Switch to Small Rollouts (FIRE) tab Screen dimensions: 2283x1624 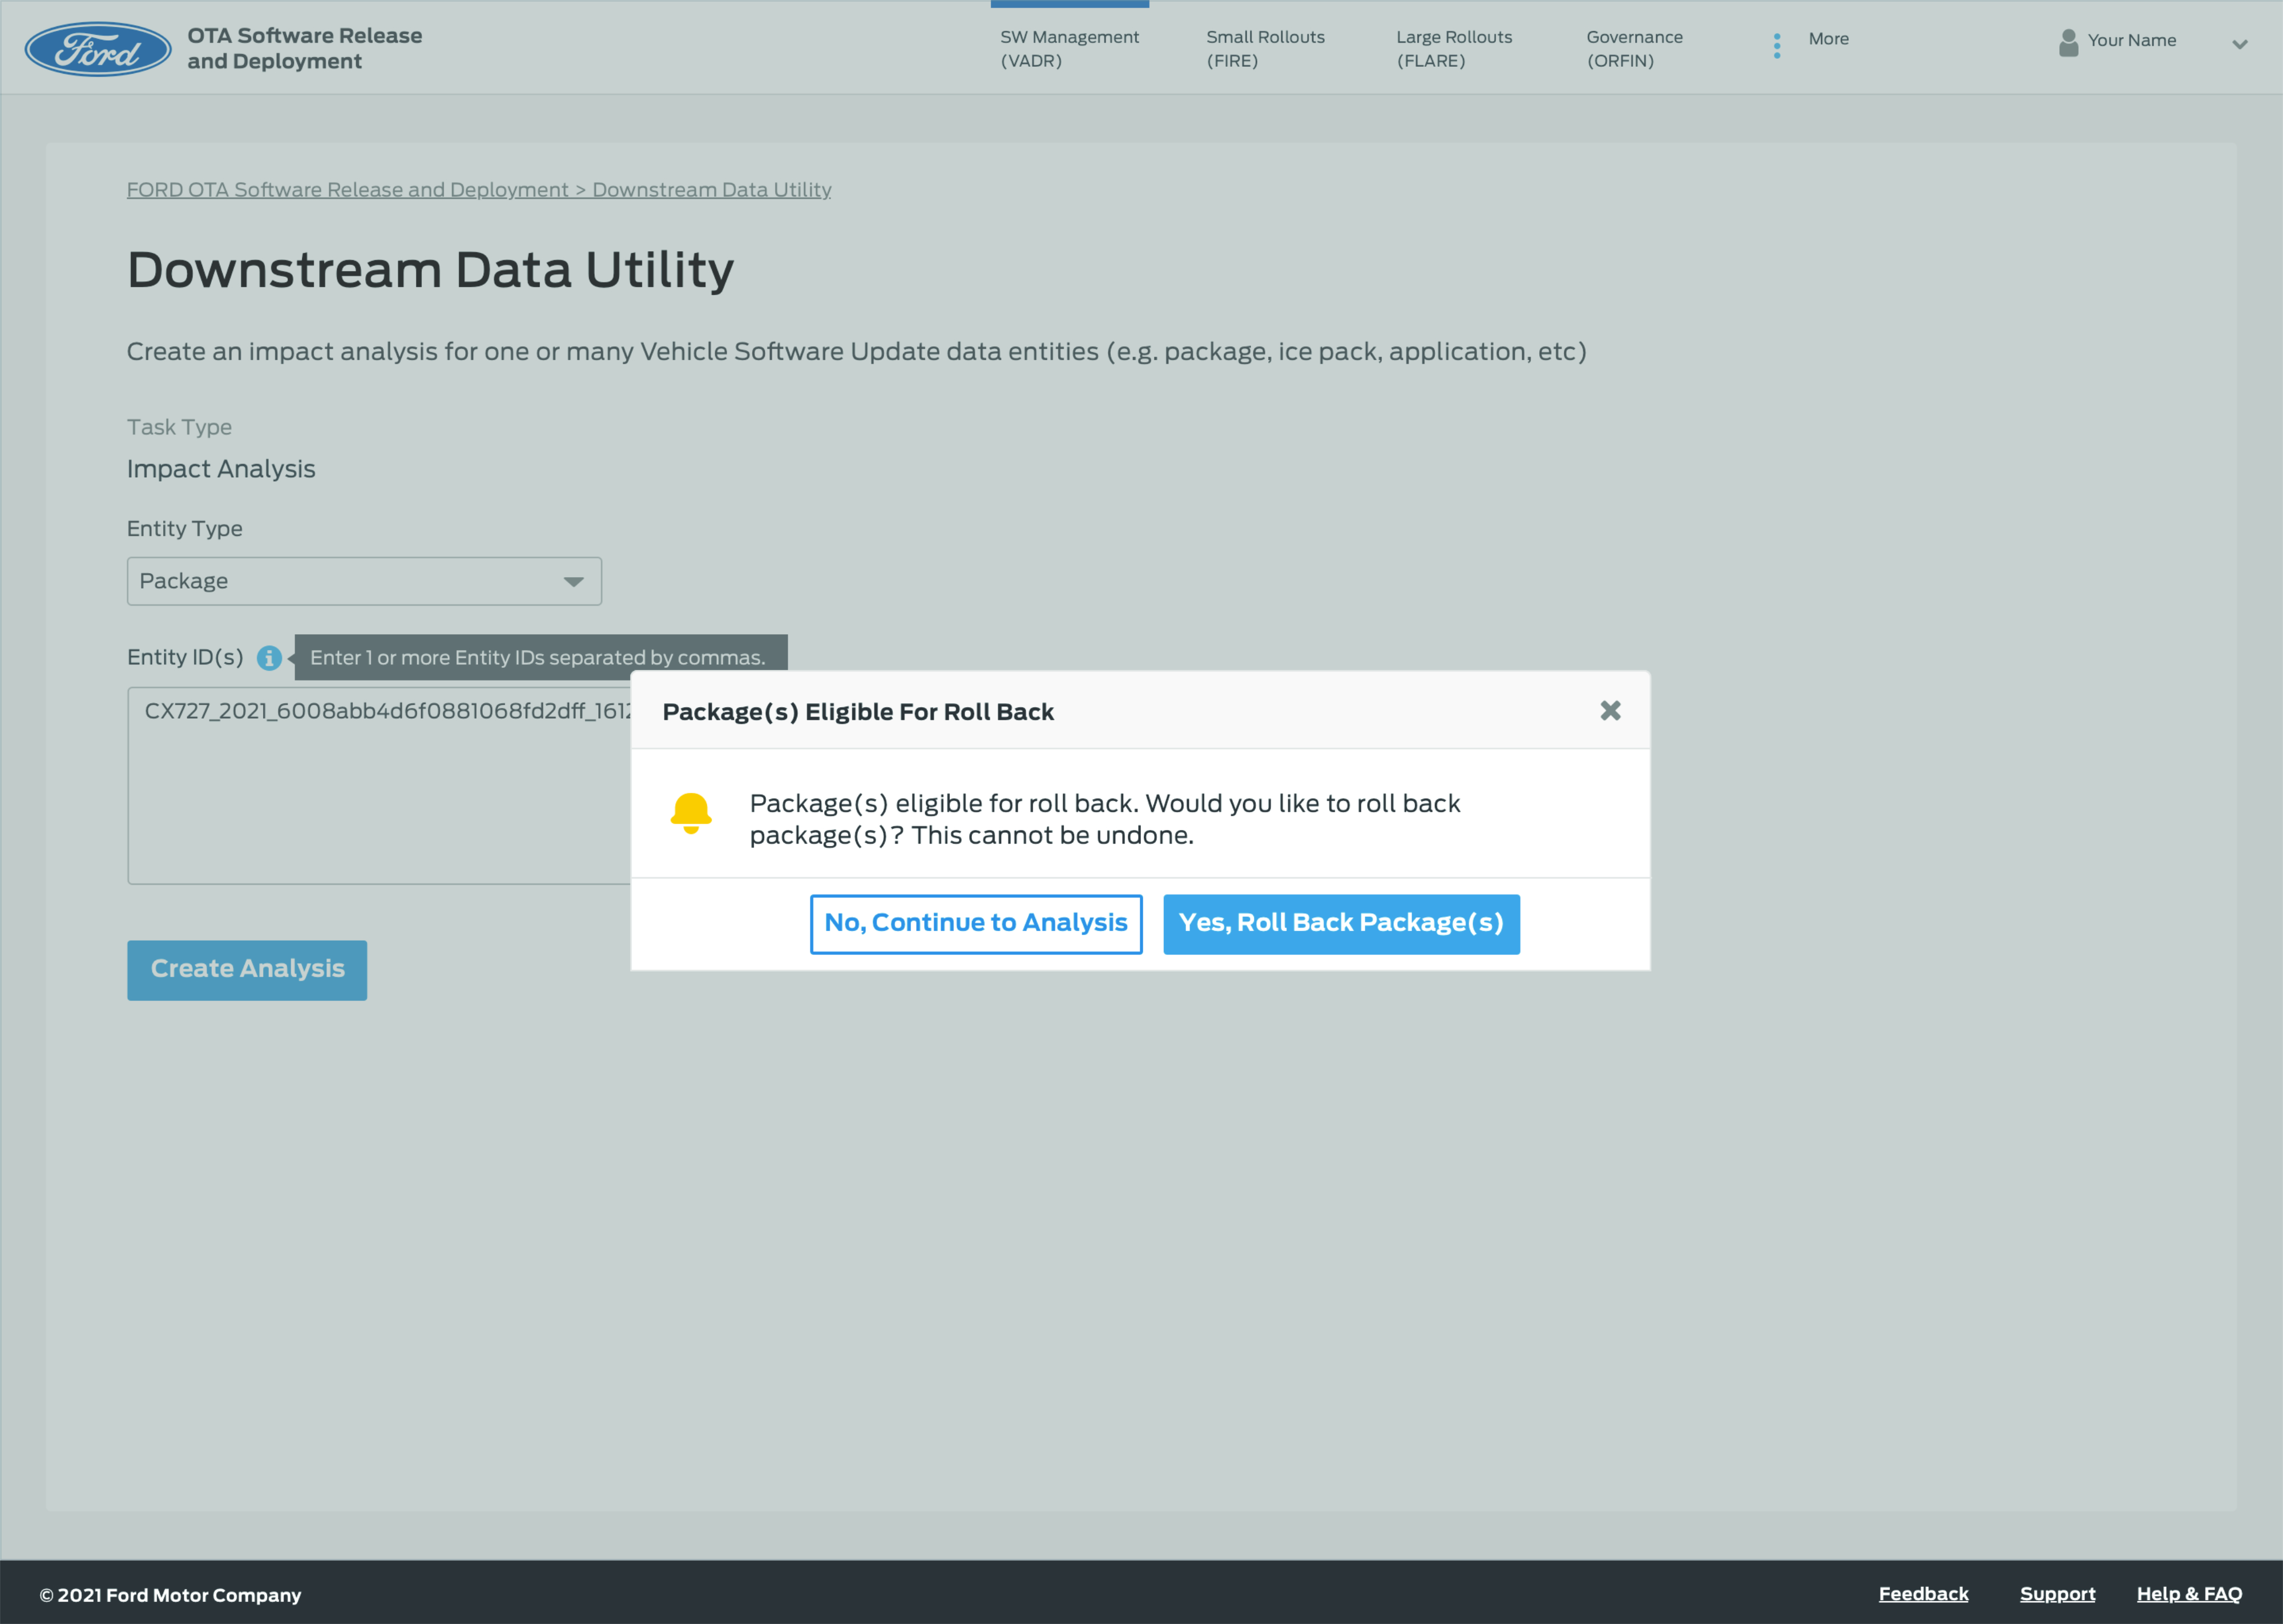click(1264, 48)
